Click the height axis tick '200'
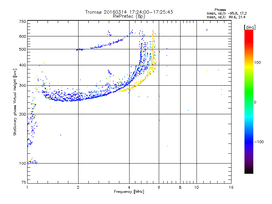This screenshot has height=204, width=272. 23,114
